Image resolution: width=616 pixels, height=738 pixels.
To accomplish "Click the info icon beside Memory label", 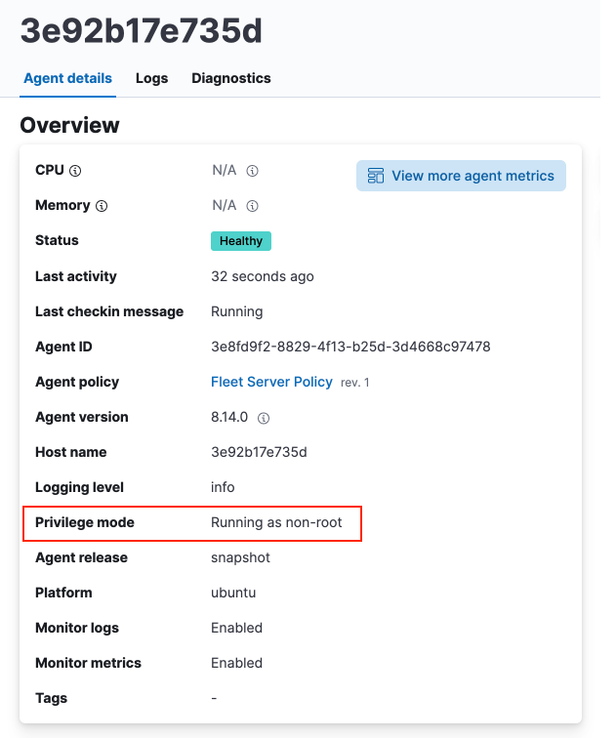I will (102, 206).
